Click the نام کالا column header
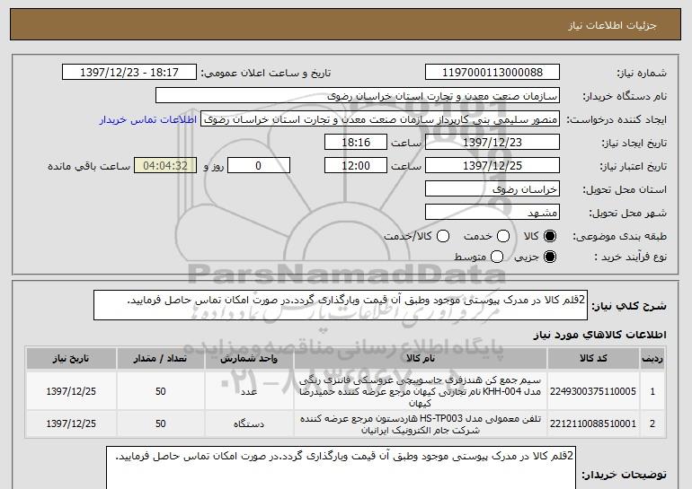The height and width of the screenshot is (489, 692). pyautogui.click(x=421, y=358)
